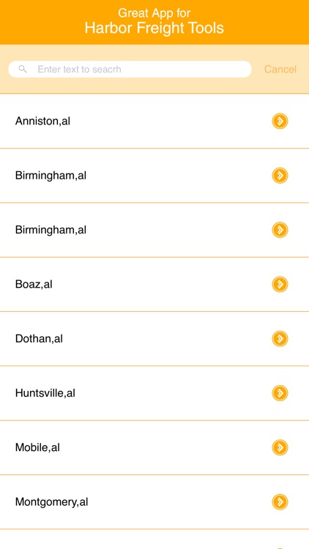The image size is (309, 549).
Task: Select the Anniston,al store row
Action: pyautogui.click(x=154, y=121)
